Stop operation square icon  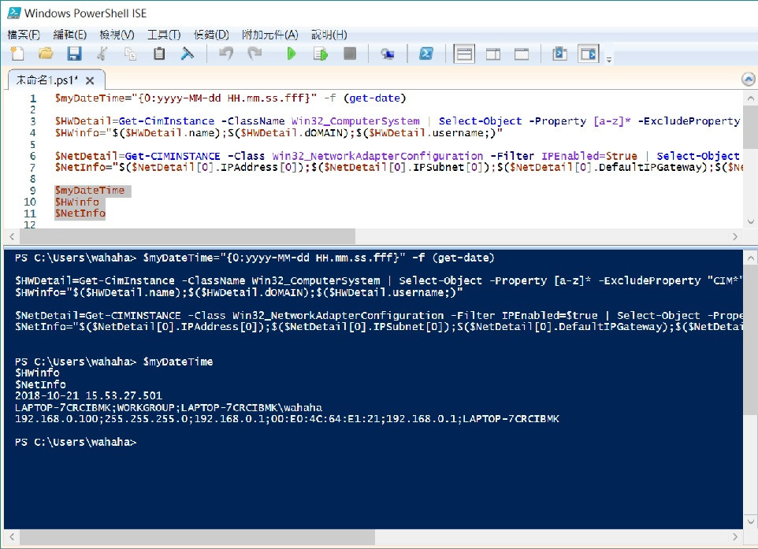(x=350, y=54)
